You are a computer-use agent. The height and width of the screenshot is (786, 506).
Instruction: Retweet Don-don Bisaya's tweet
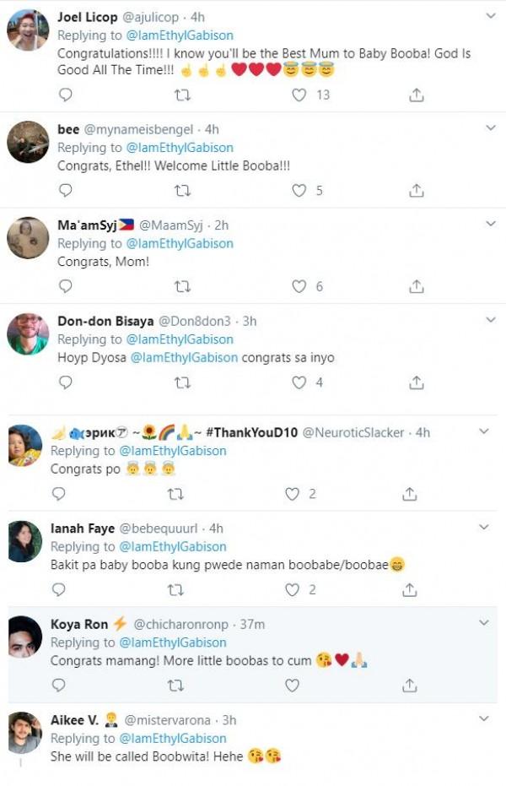tap(181, 382)
